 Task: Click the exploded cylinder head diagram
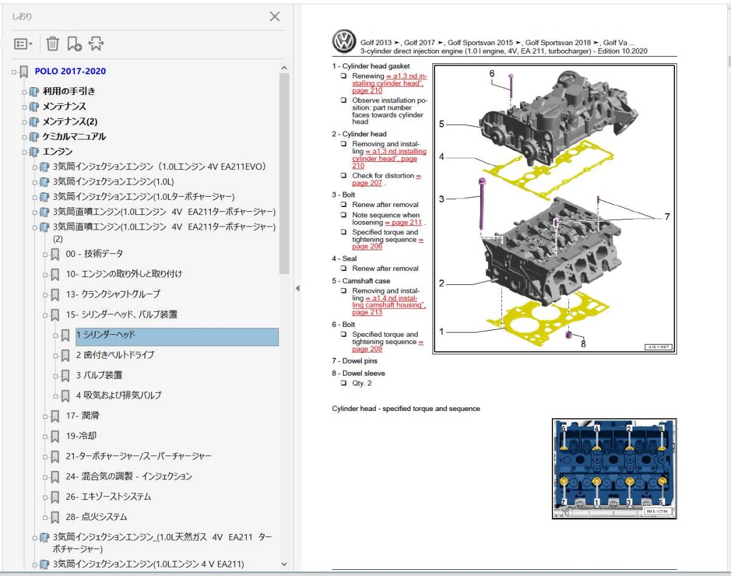pos(555,209)
